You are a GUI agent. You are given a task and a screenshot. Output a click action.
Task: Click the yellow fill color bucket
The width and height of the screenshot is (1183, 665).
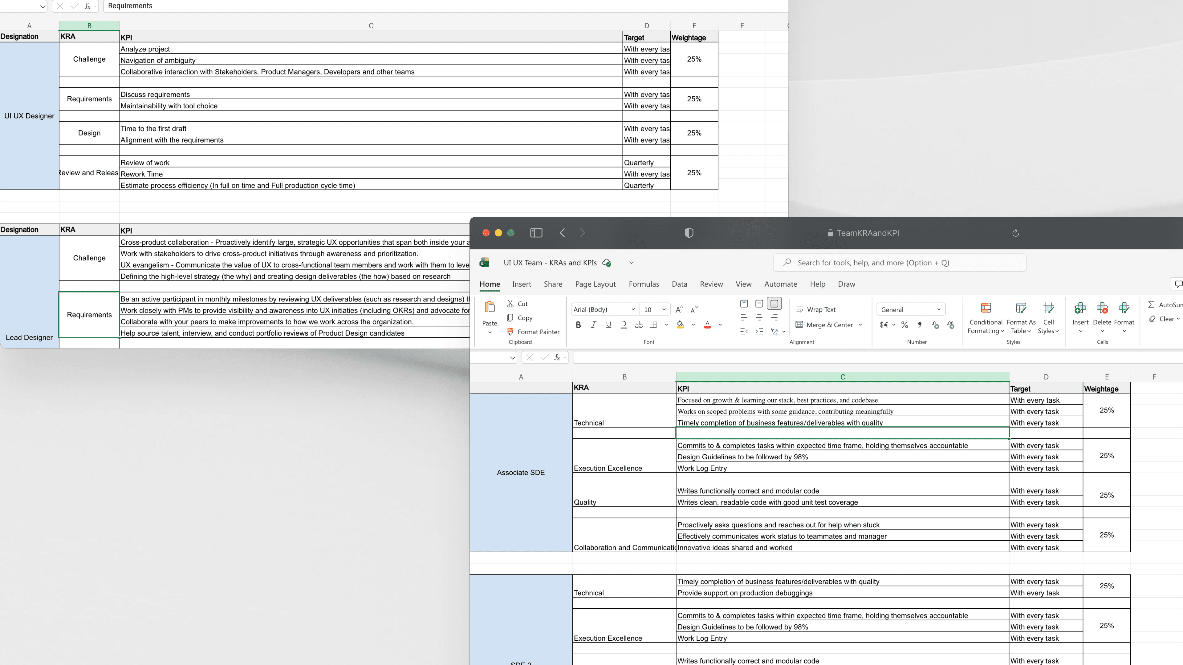pos(680,325)
